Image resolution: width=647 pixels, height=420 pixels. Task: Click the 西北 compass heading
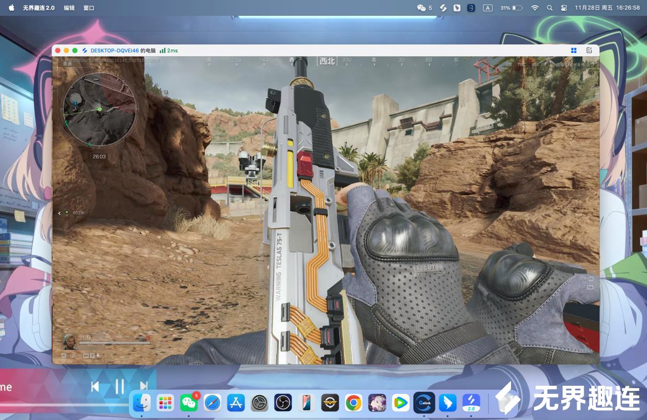(327, 61)
